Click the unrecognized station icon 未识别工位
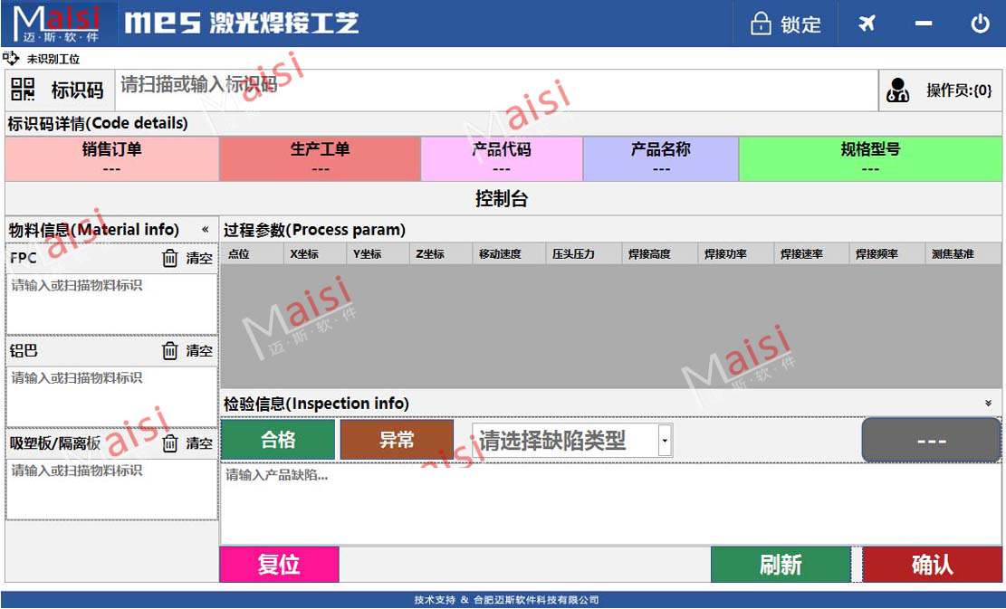 point(11,59)
